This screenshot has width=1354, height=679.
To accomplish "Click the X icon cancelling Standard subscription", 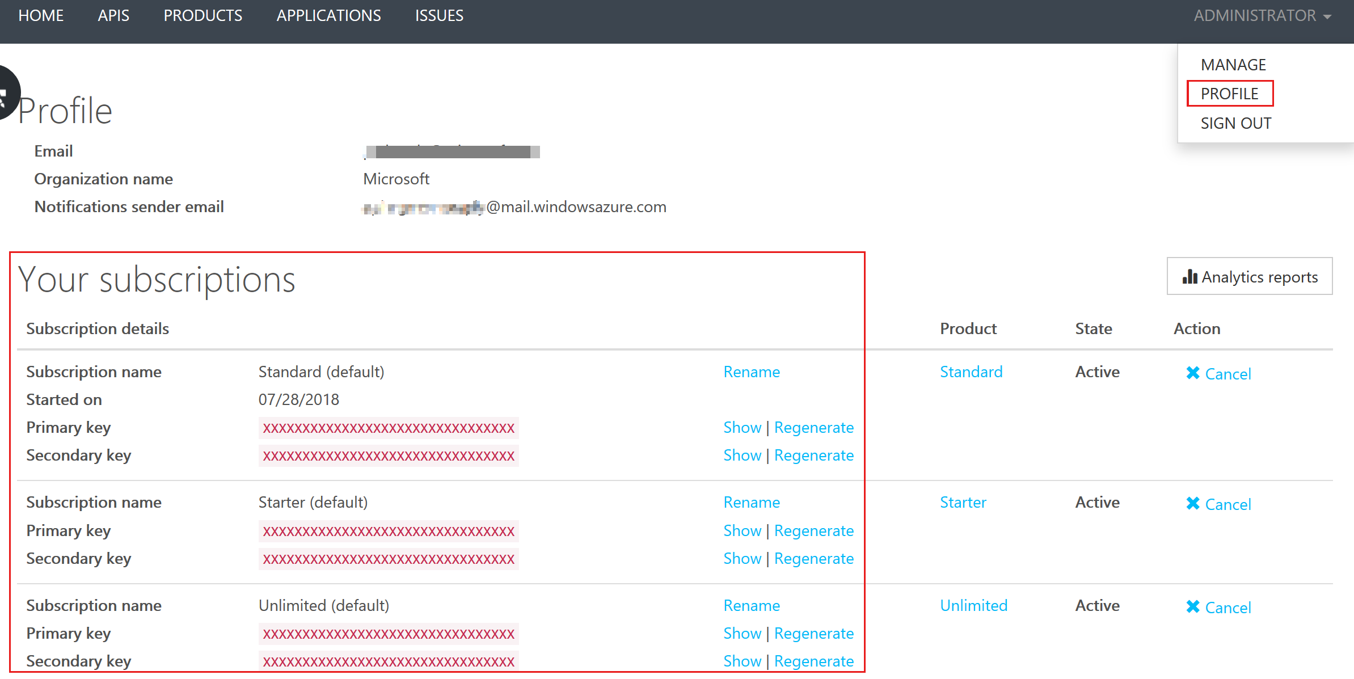I will tap(1192, 373).
